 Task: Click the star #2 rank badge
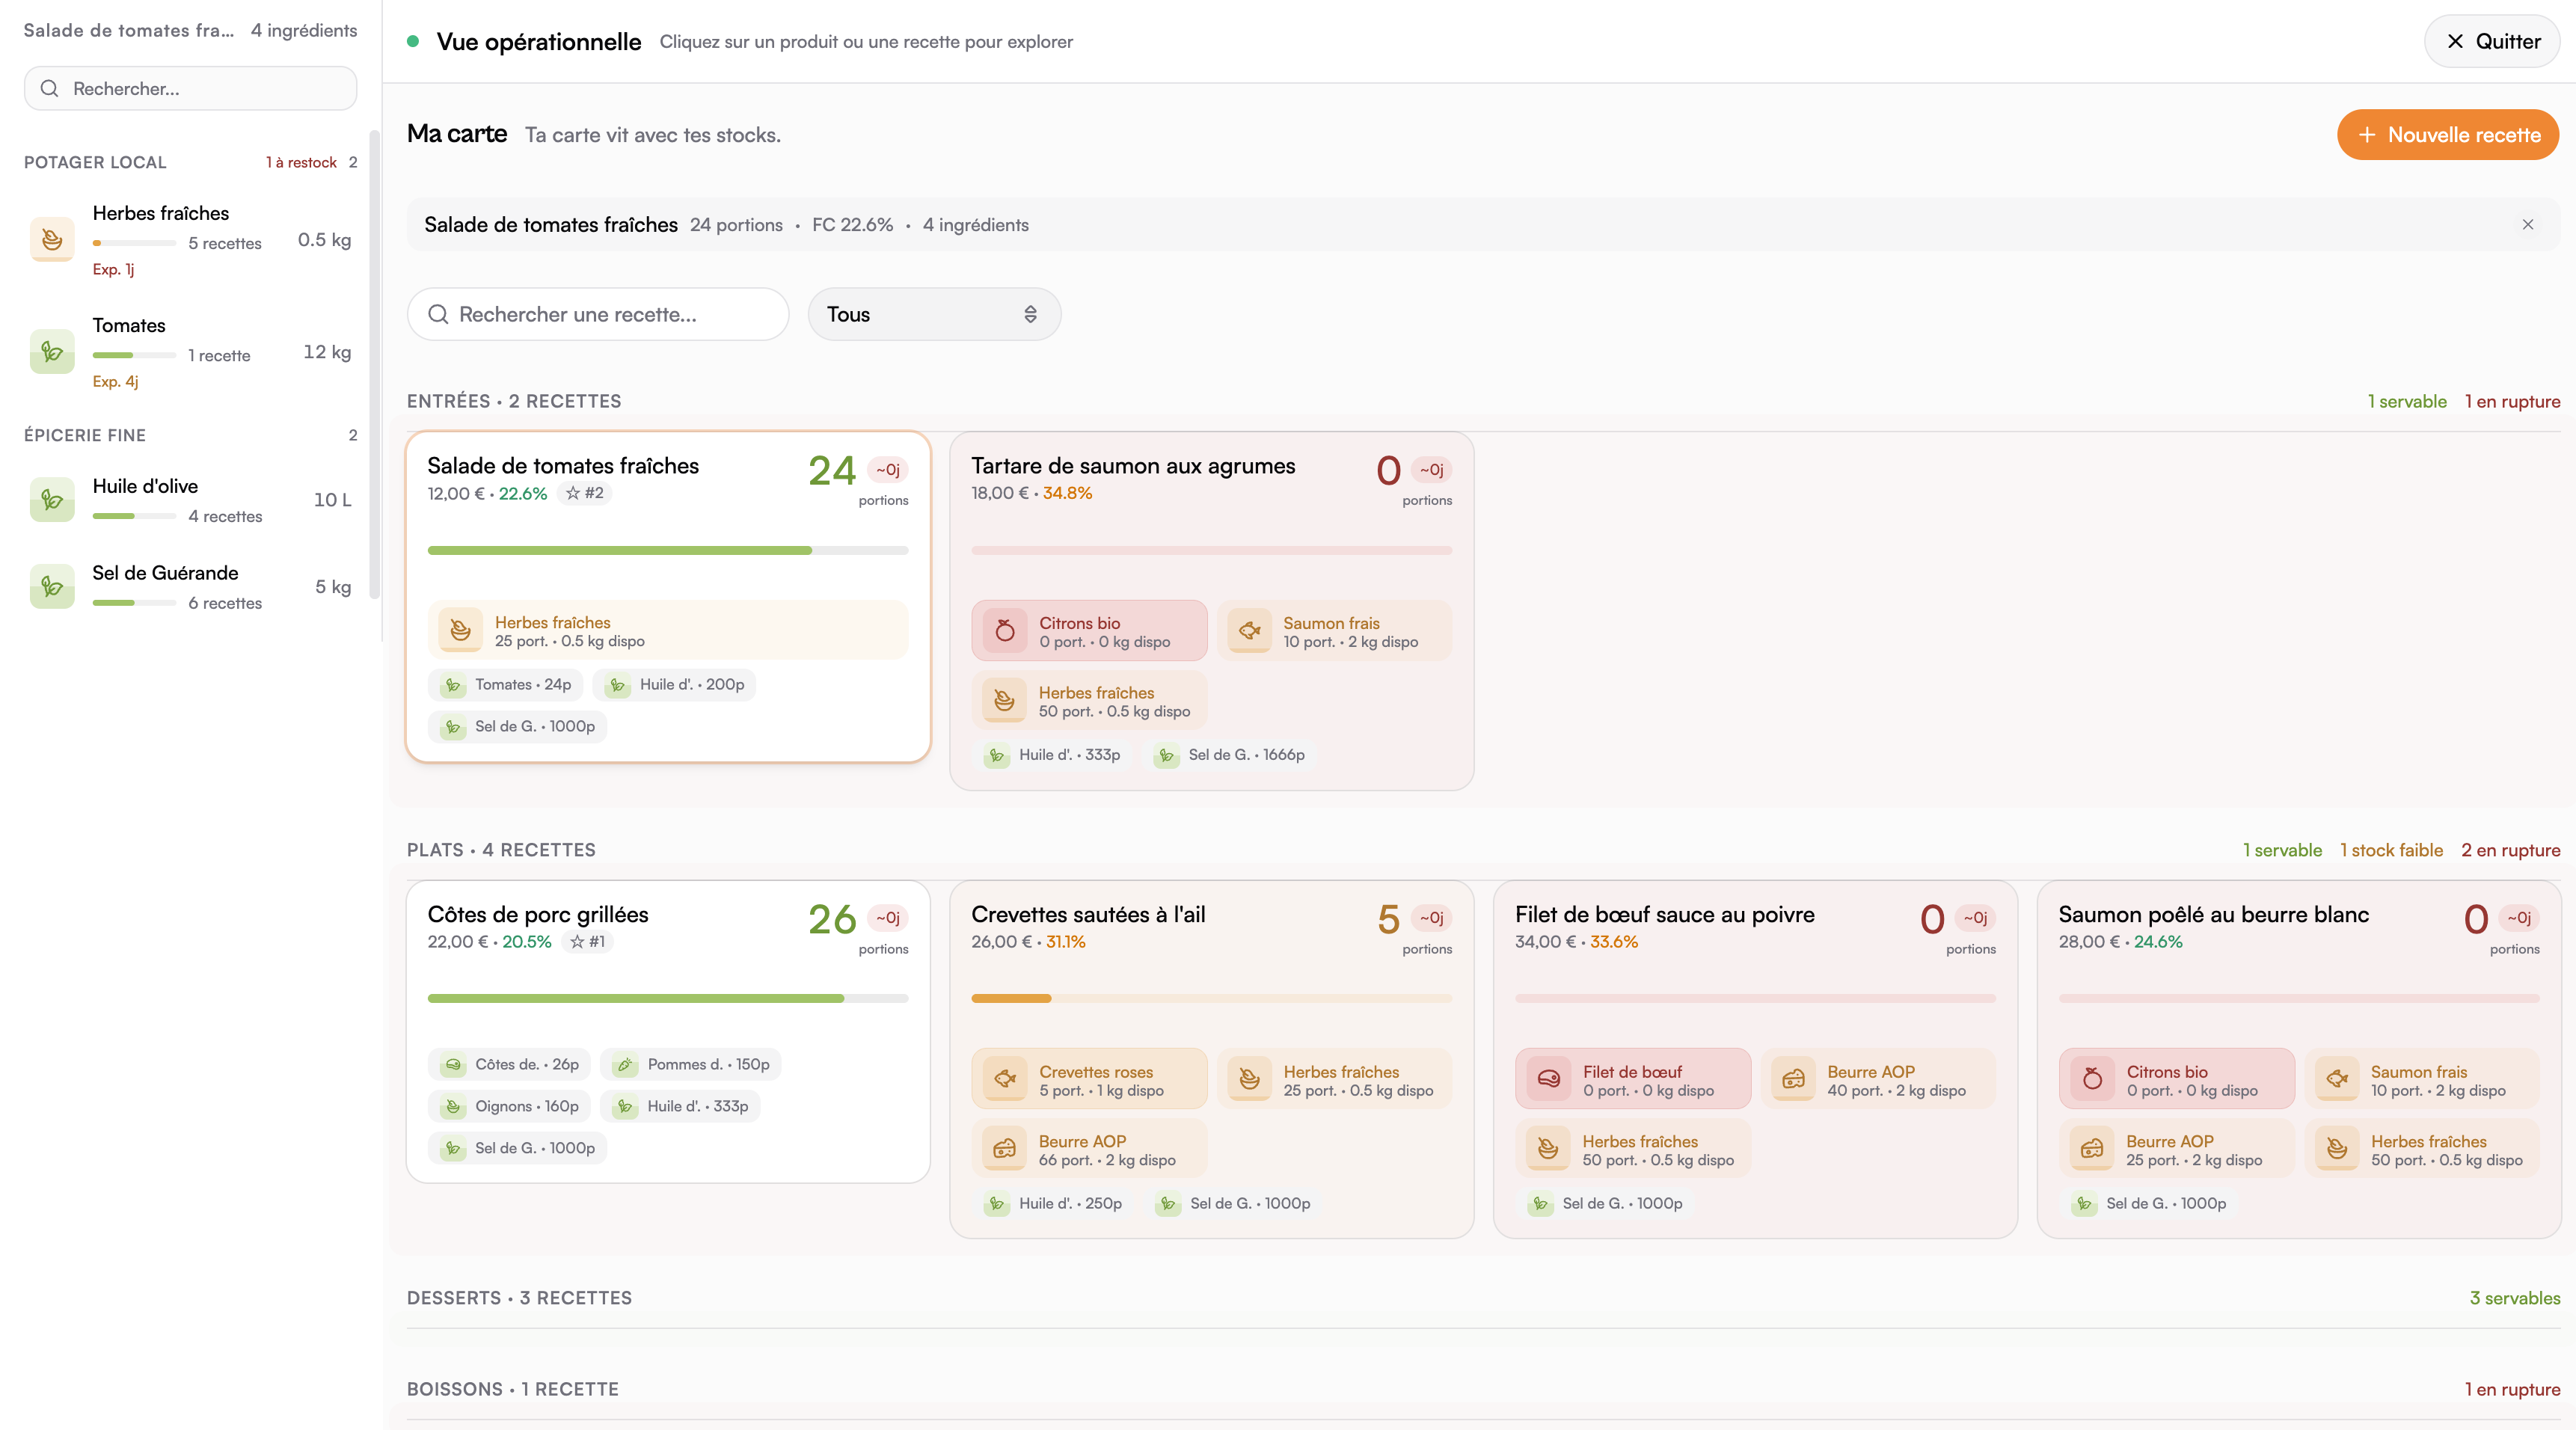[x=585, y=493]
